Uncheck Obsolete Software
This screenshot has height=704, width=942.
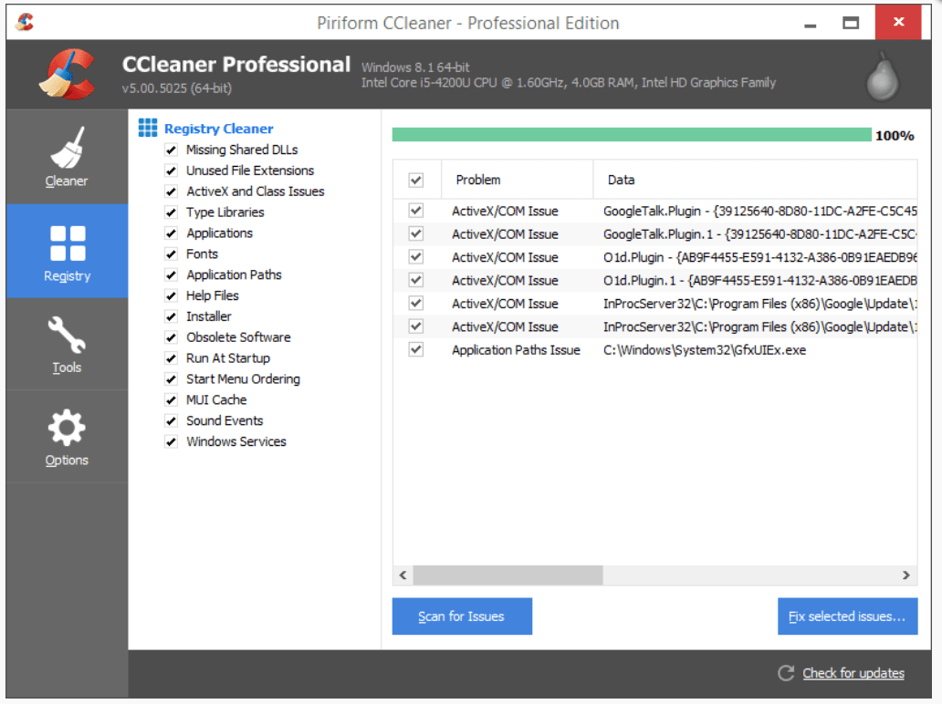[172, 337]
